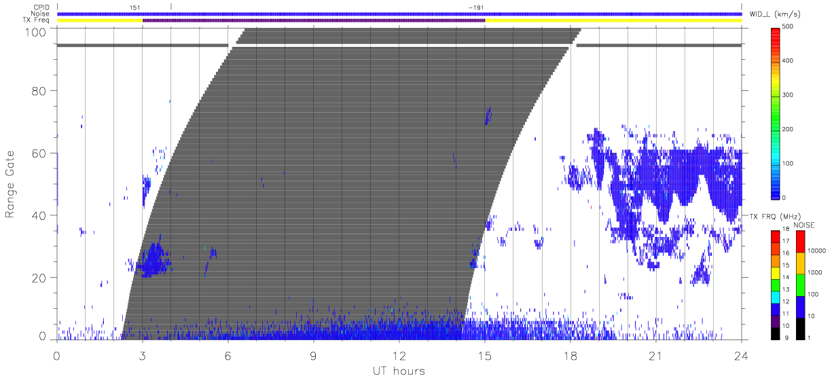The width and height of the screenshot is (834, 385).
Task: Select the 400 value on WID colorbar
Action: coord(789,61)
